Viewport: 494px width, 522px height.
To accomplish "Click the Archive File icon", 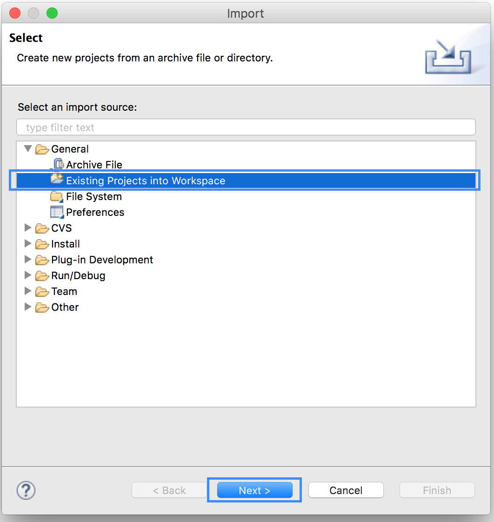I will tap(58, 164).
